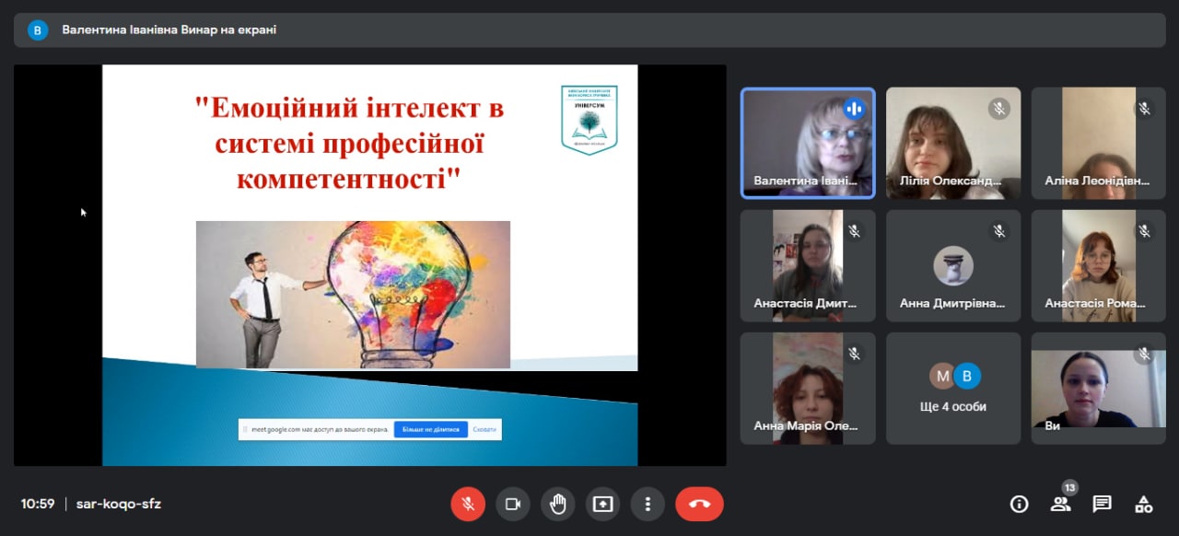
Task: Select Валентина Івані... video tile
Action: pos(808,143)
